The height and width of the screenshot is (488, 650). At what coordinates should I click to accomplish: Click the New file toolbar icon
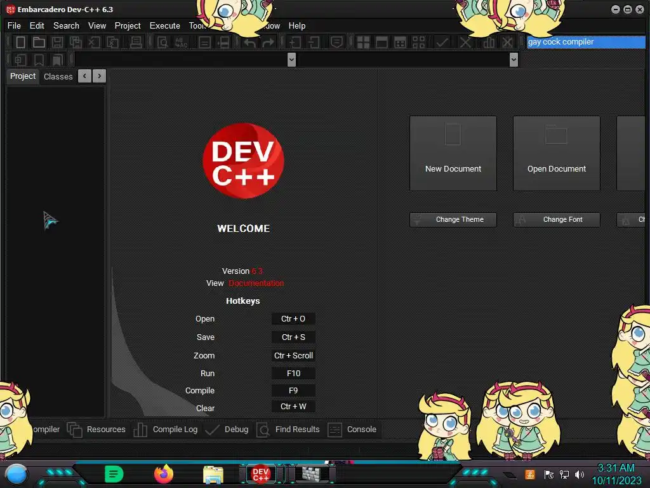click(x=20, y=43)
